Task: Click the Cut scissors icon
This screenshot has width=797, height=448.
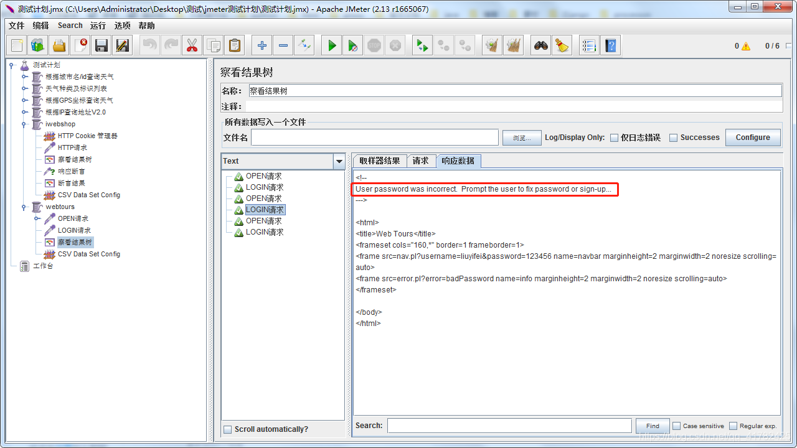Action: (192, 45)
